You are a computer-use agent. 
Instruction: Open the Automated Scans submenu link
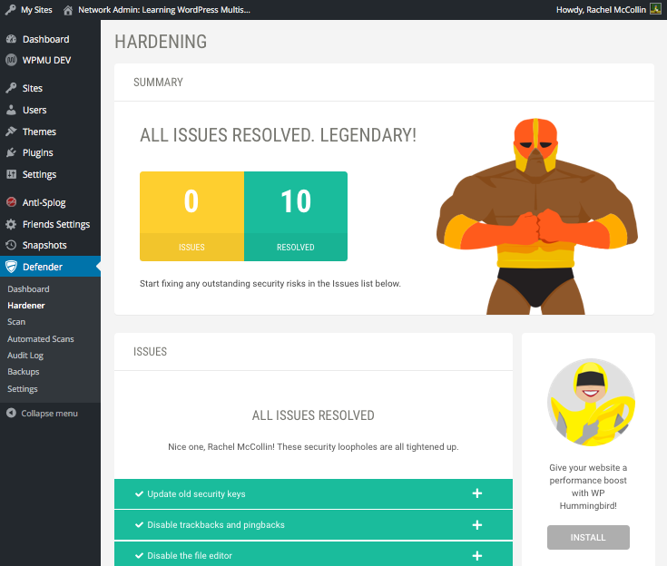coord(41,339)
